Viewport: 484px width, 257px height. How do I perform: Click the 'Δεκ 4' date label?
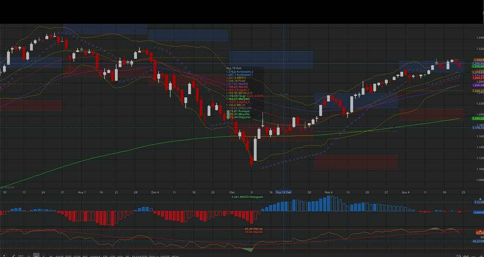(x=406, y=192)
